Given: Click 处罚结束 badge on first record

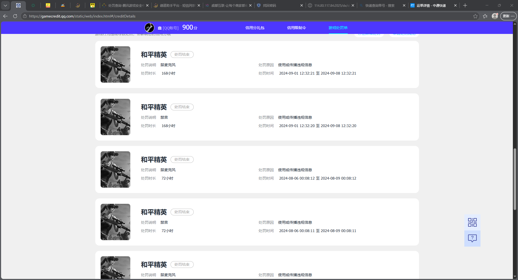Looking at the screenshot, I should [x=182, y=54].
